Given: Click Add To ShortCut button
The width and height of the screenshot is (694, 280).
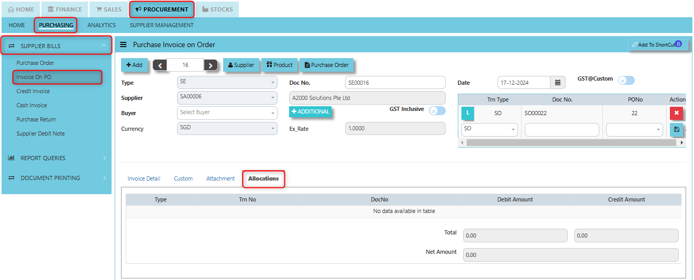Looking at the screenshot, I should (657, 45).
